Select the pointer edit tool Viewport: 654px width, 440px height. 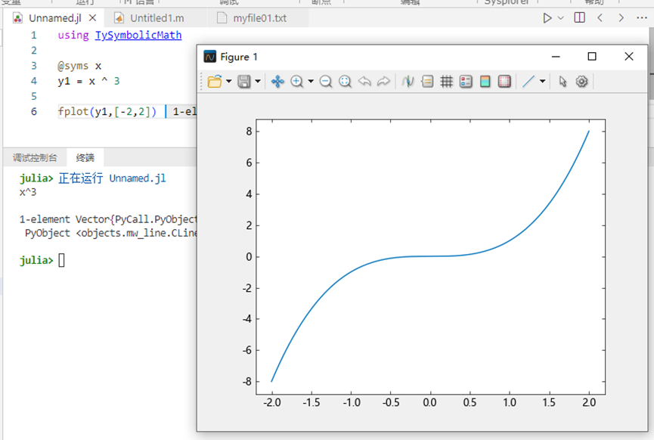click(563, 82)
